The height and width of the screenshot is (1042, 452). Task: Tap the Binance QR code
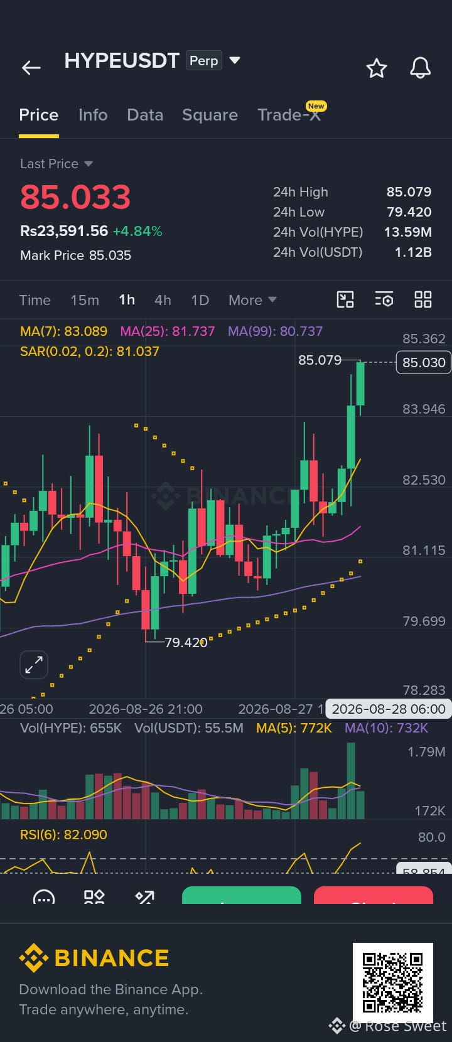tap(393, 983)
